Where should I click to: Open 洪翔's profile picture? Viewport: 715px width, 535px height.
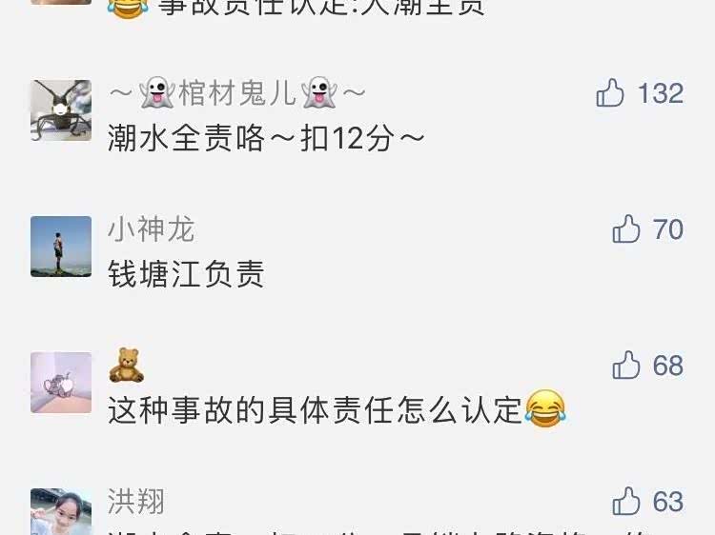pos(61,511)
